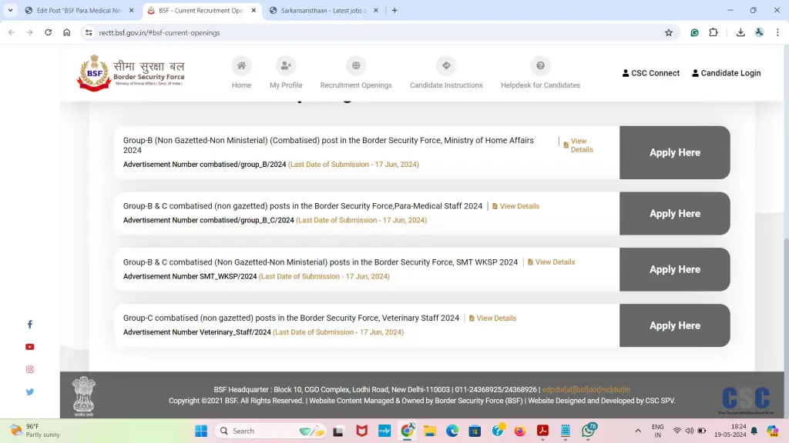This screenshot has width=789, height=443.
Task: Open the weather widget showing 96°F
Action: coord(35,431)
